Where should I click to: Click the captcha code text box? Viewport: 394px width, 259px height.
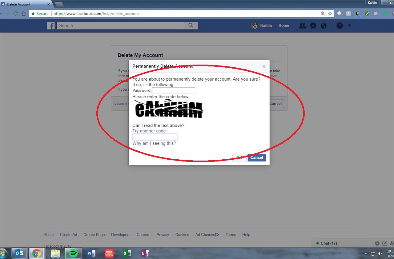155,137
